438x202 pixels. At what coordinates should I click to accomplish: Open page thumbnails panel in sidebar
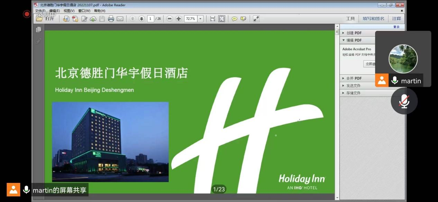(x=38, y=30)
